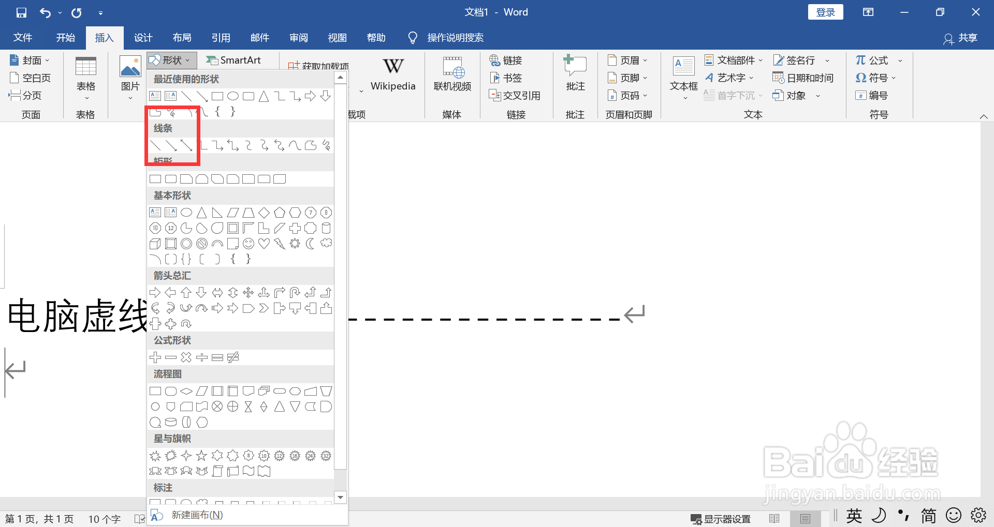Open the 设计 Design tab
Image resolution: width=994 pixels, height=527 pixels.
pyautogui.click(x=143, y=38)
